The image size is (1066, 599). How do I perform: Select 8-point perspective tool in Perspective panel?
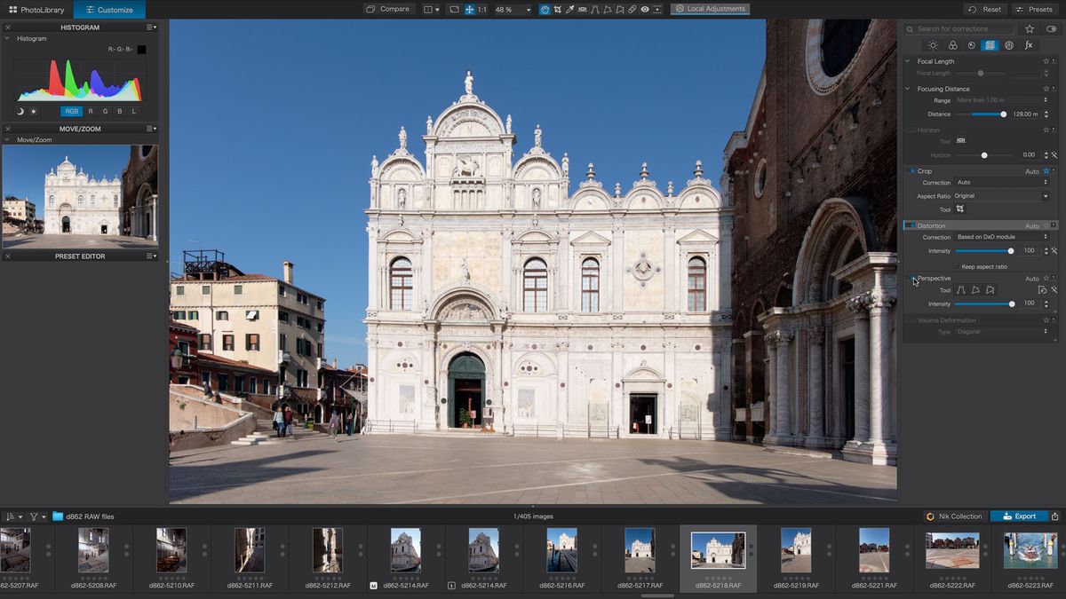tap(990, 290)
